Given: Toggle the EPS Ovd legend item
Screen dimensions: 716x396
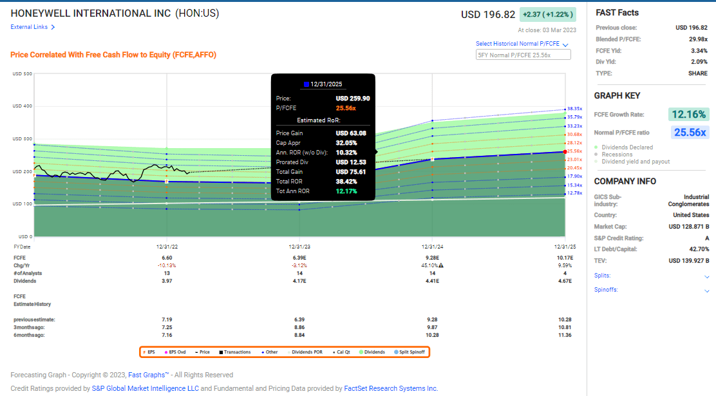Looking at the screenshot, I should pyautogui.click(x=175, y=352).
